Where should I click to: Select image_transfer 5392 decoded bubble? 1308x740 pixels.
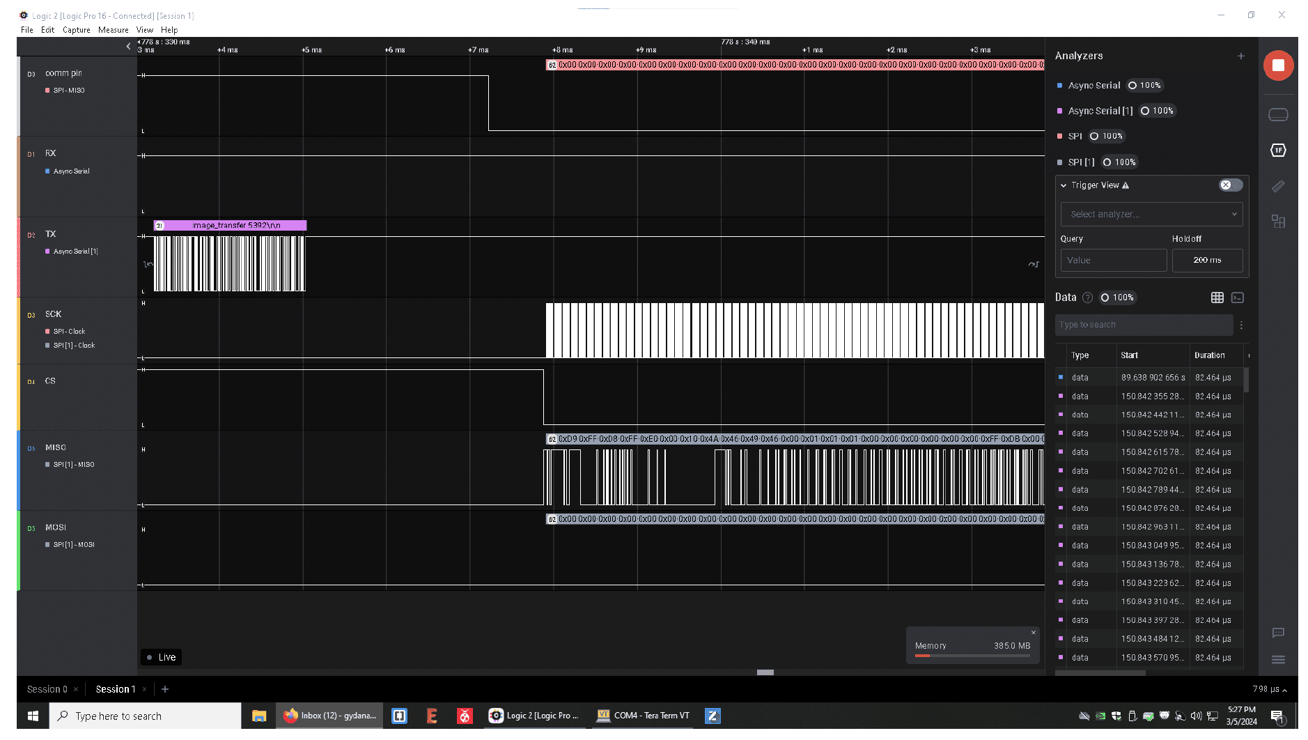click(230, 225)
